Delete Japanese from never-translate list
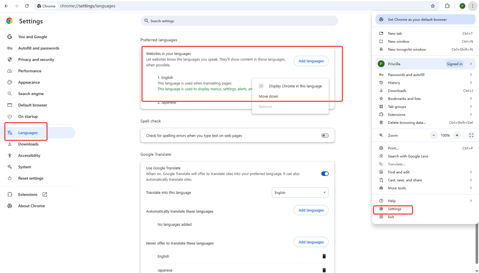 [324, 270]
